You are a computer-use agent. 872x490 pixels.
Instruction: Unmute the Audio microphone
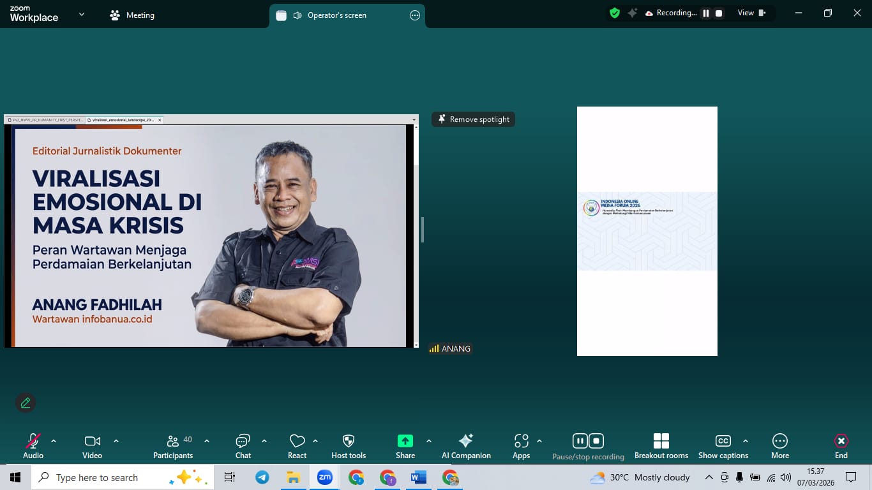[33, 441]
